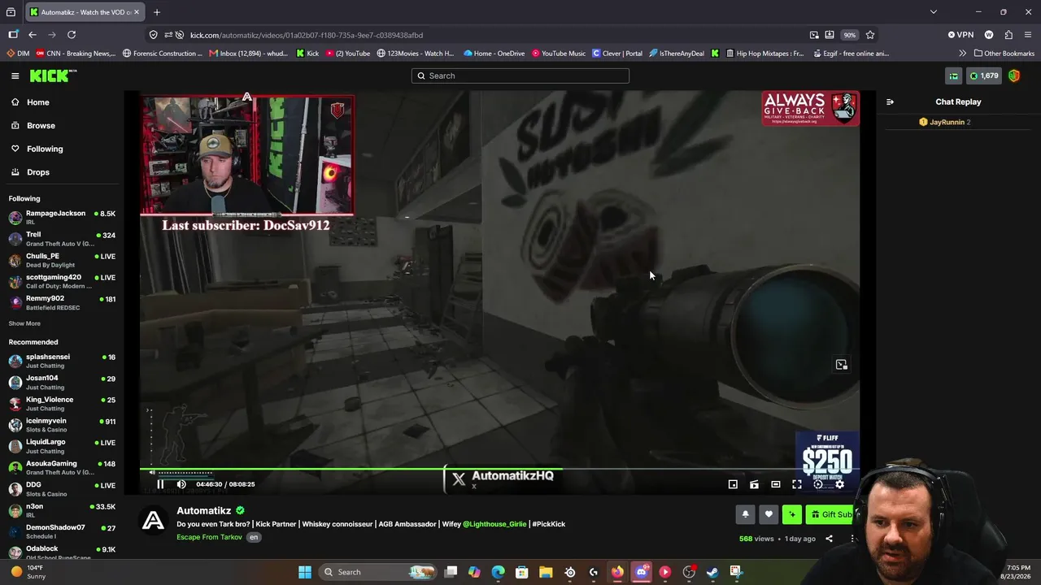Go back with the browser back arrow
The width and height of the screenshot is (1041, 585).
coord(33,35)
